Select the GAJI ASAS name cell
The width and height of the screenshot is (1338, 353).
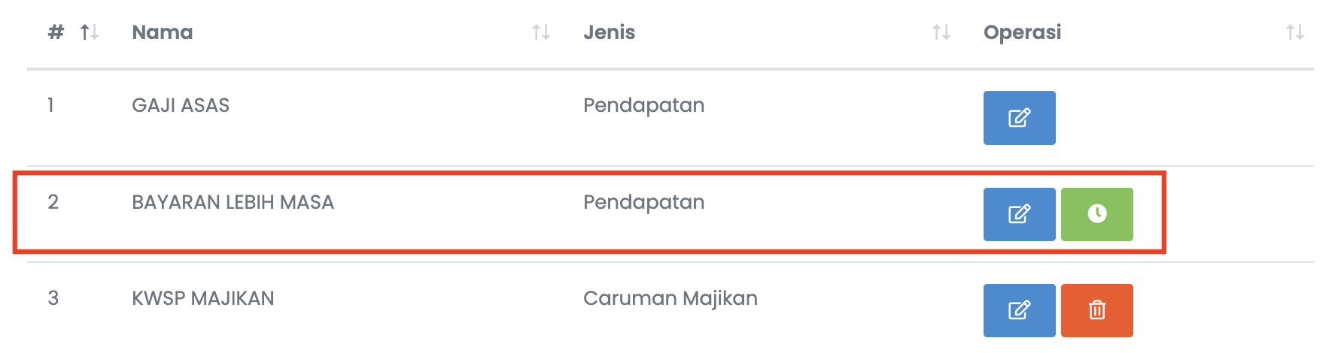tap(181, 105)
